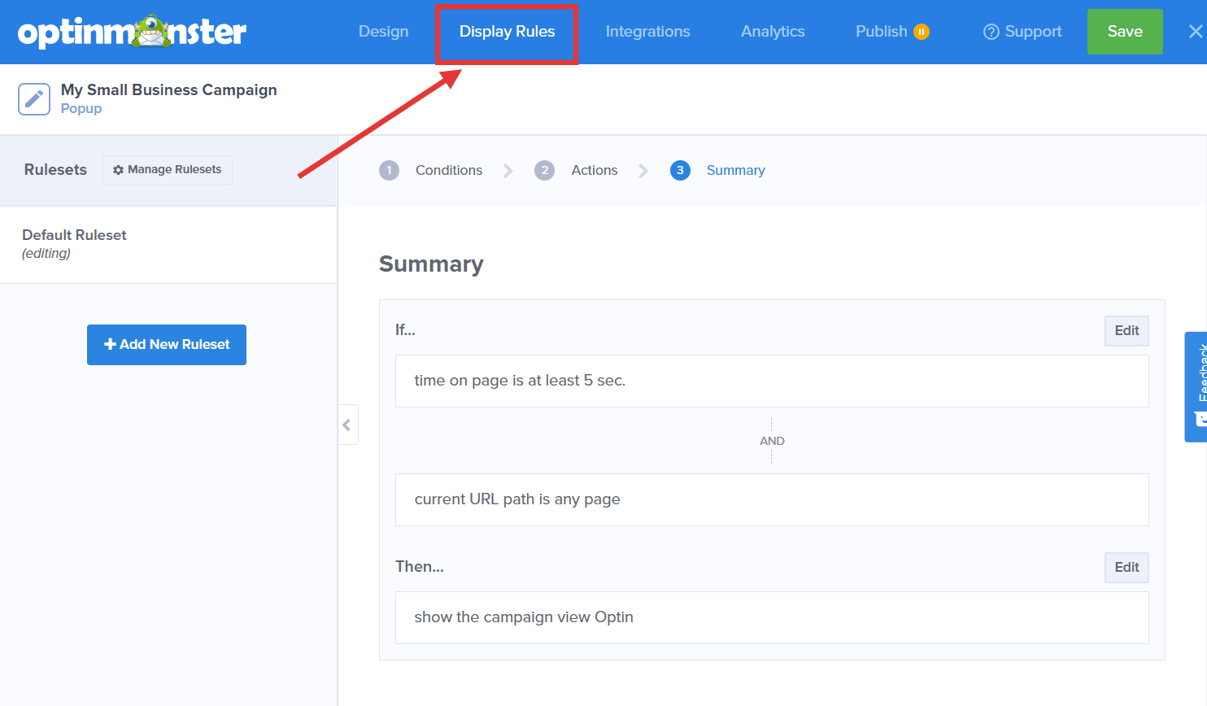Expand the chevron between Conditions and Actions
Screen dimensions: 1207x706
coord(508,170)
